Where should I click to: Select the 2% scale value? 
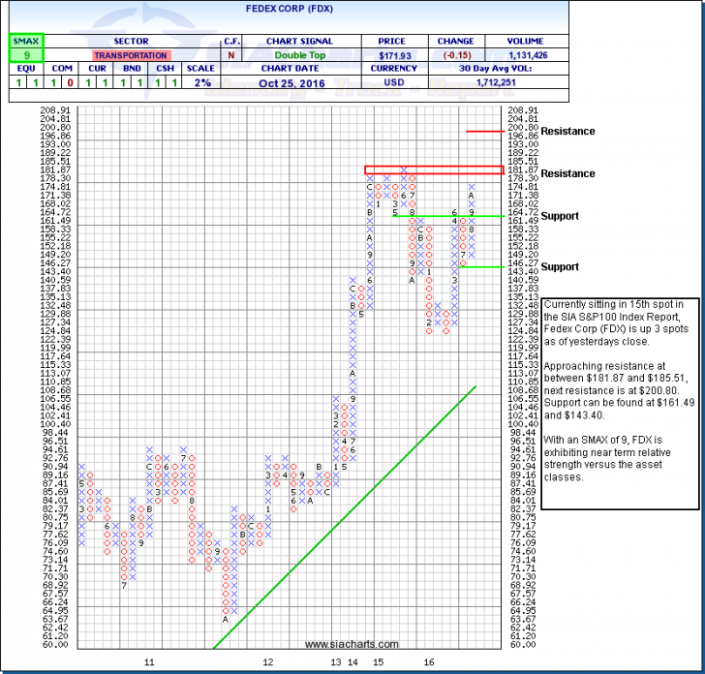pyautogui.click(x=200, y=84)
